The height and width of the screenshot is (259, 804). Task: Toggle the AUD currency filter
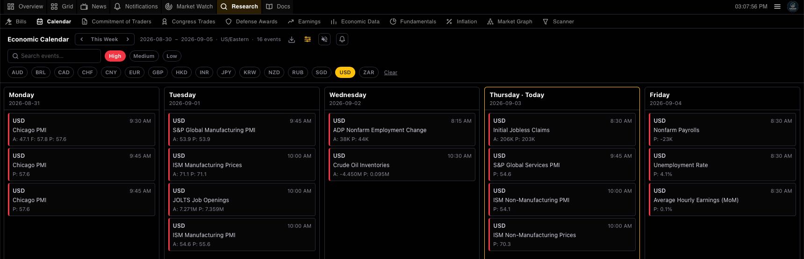[x=17, y=72]
